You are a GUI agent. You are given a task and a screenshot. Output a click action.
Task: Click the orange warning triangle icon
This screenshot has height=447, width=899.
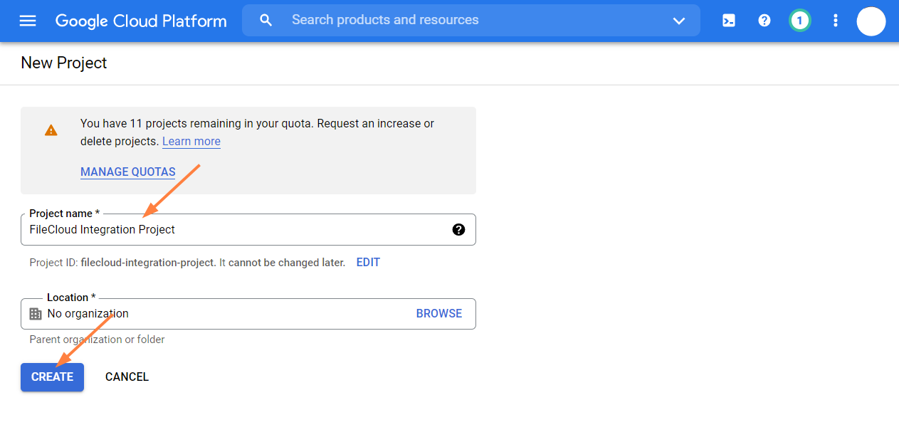51,130
